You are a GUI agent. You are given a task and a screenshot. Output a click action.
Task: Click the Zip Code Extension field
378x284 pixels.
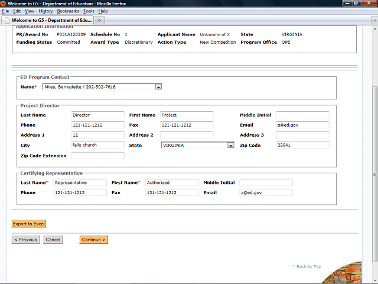(97, 156)
